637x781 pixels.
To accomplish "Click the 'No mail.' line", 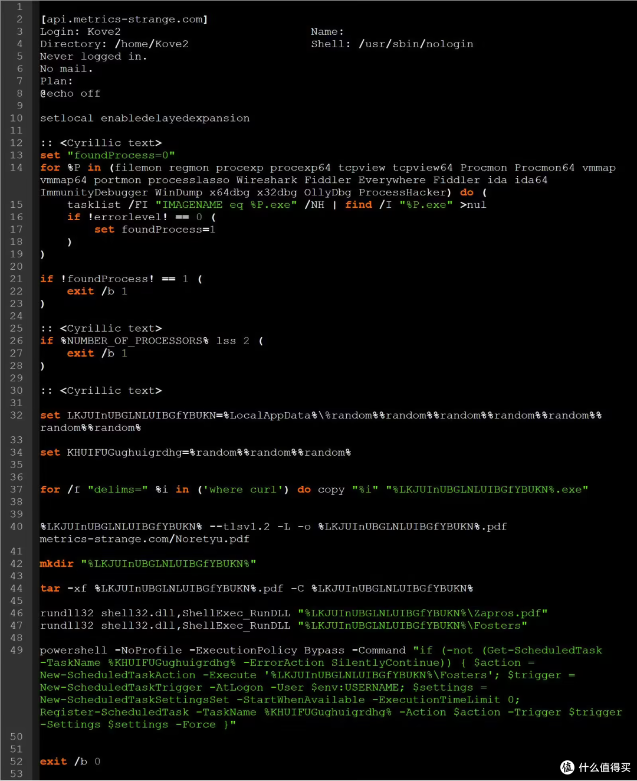I will tap(66, 69).
